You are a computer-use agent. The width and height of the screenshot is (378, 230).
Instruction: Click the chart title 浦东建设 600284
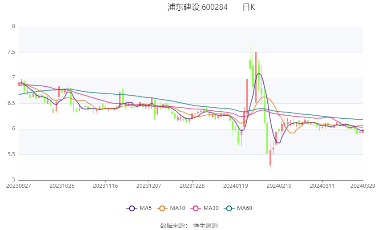197,7
